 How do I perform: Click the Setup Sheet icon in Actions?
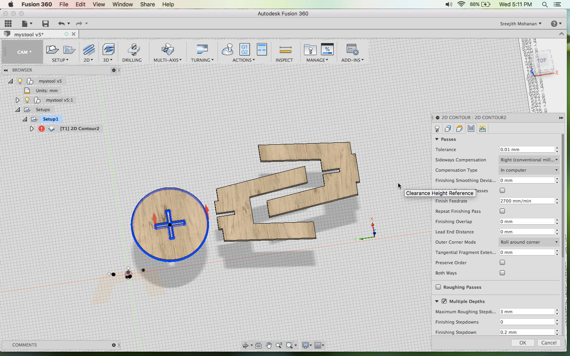262,49
